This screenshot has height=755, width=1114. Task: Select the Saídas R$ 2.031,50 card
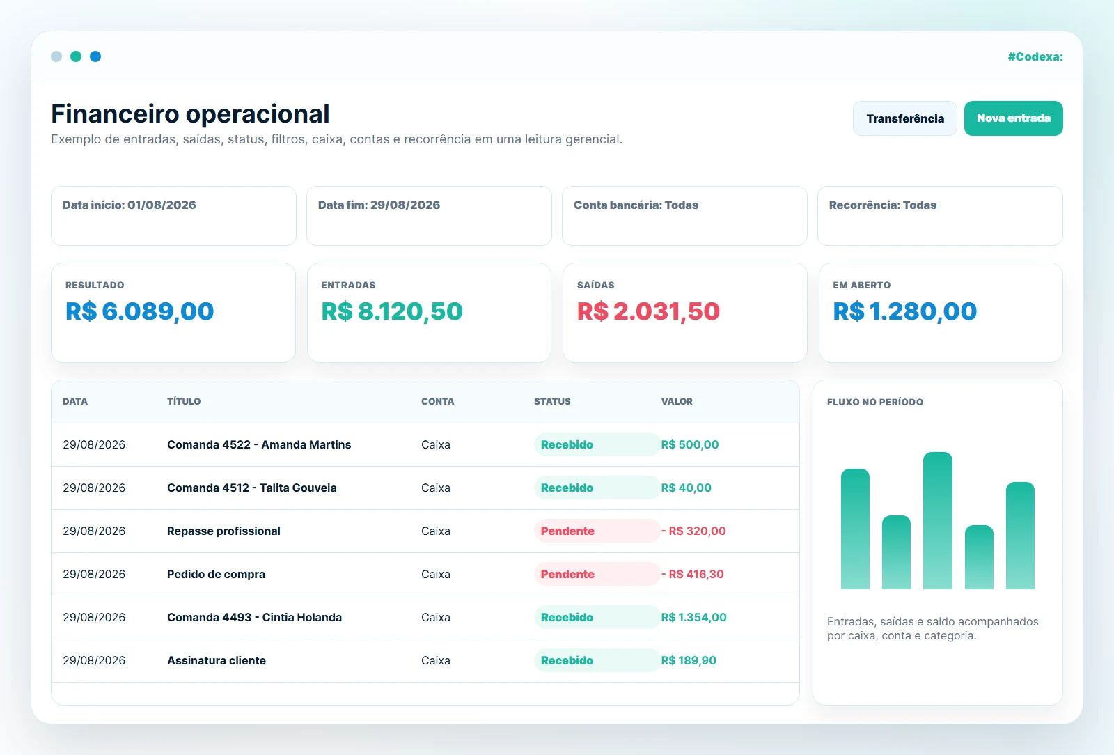tap(684, 313)
